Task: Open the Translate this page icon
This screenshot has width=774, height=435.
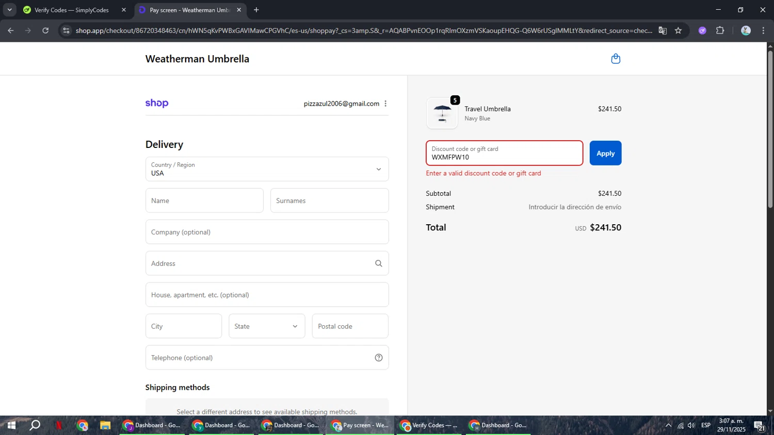Action: click(x=663, y=30)
